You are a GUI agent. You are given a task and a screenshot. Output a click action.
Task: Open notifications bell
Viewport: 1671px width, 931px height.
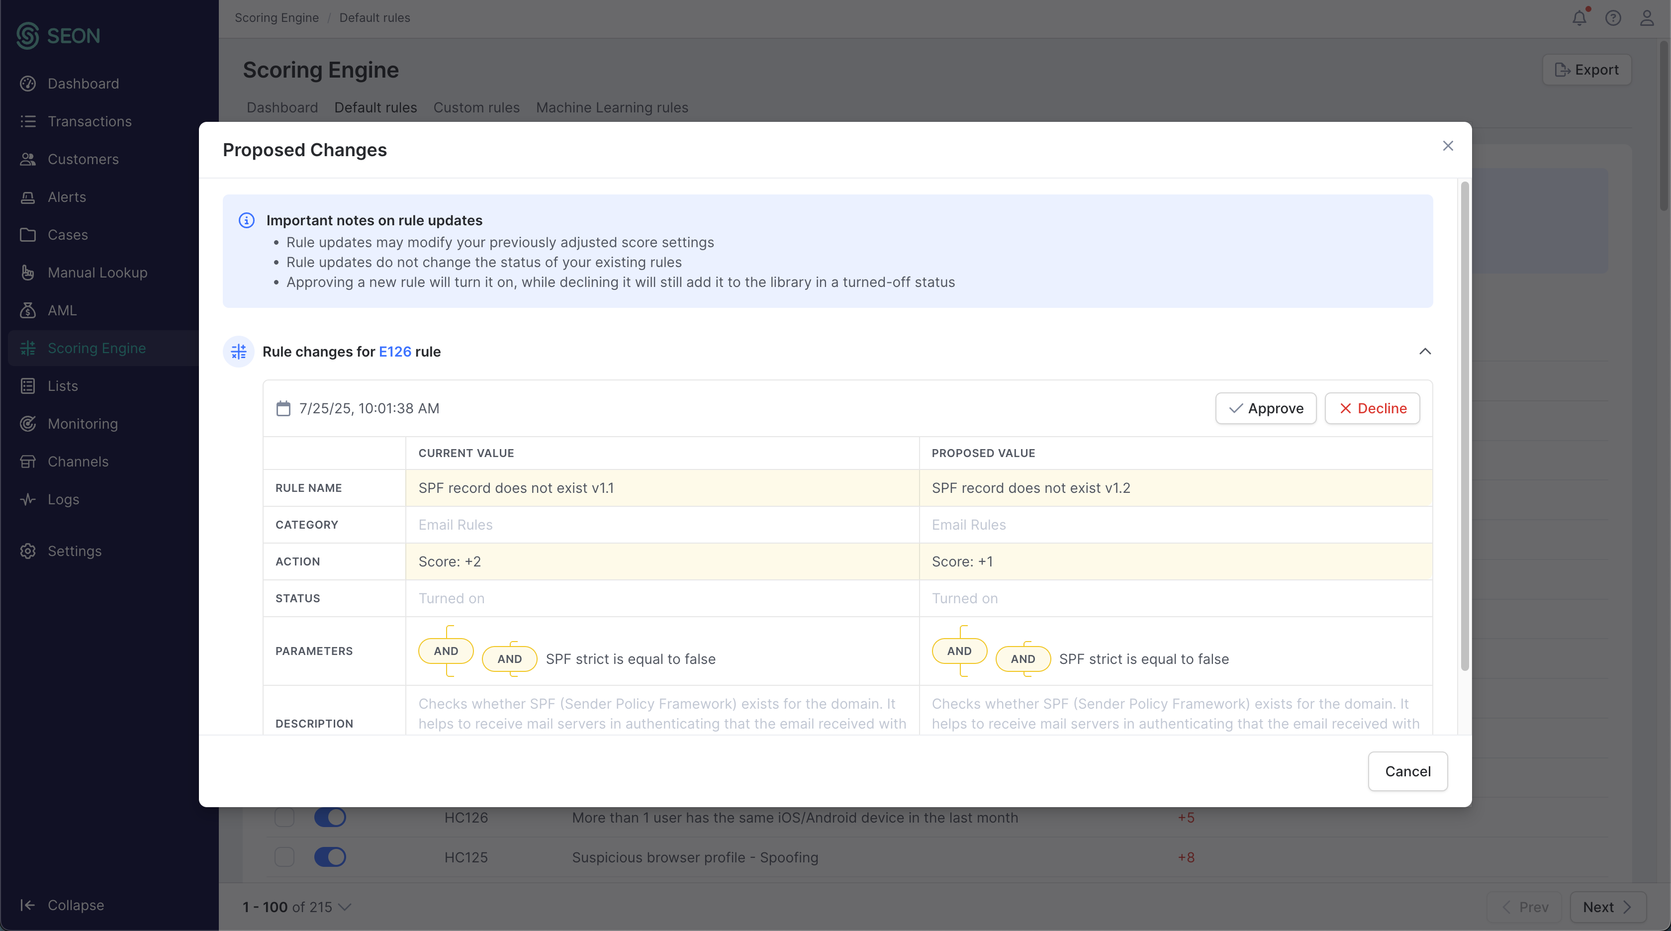click(1579, 17)
